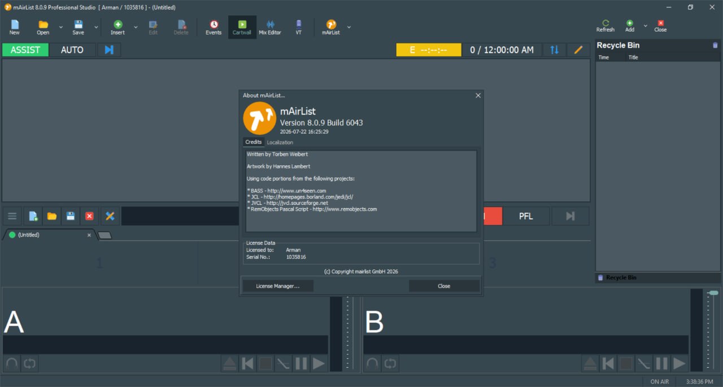Click the Edit toolbar icon
The height and width of the screenshot is (387, 723).
click(x=153, y=24)
